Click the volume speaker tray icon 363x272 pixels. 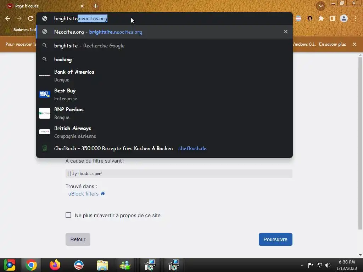click(328, 265)
